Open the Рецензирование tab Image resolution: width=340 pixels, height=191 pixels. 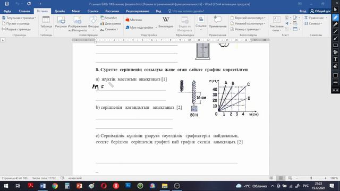point(137,11)
